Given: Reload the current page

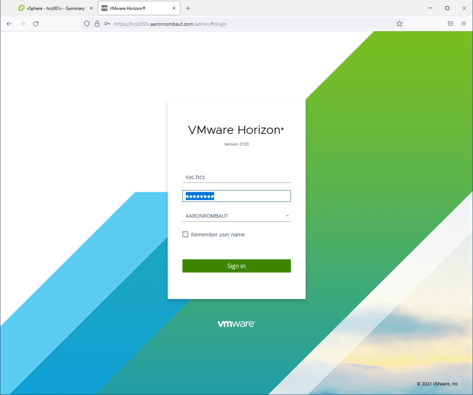Looking at the screenshot, I should tap(36, 24).
